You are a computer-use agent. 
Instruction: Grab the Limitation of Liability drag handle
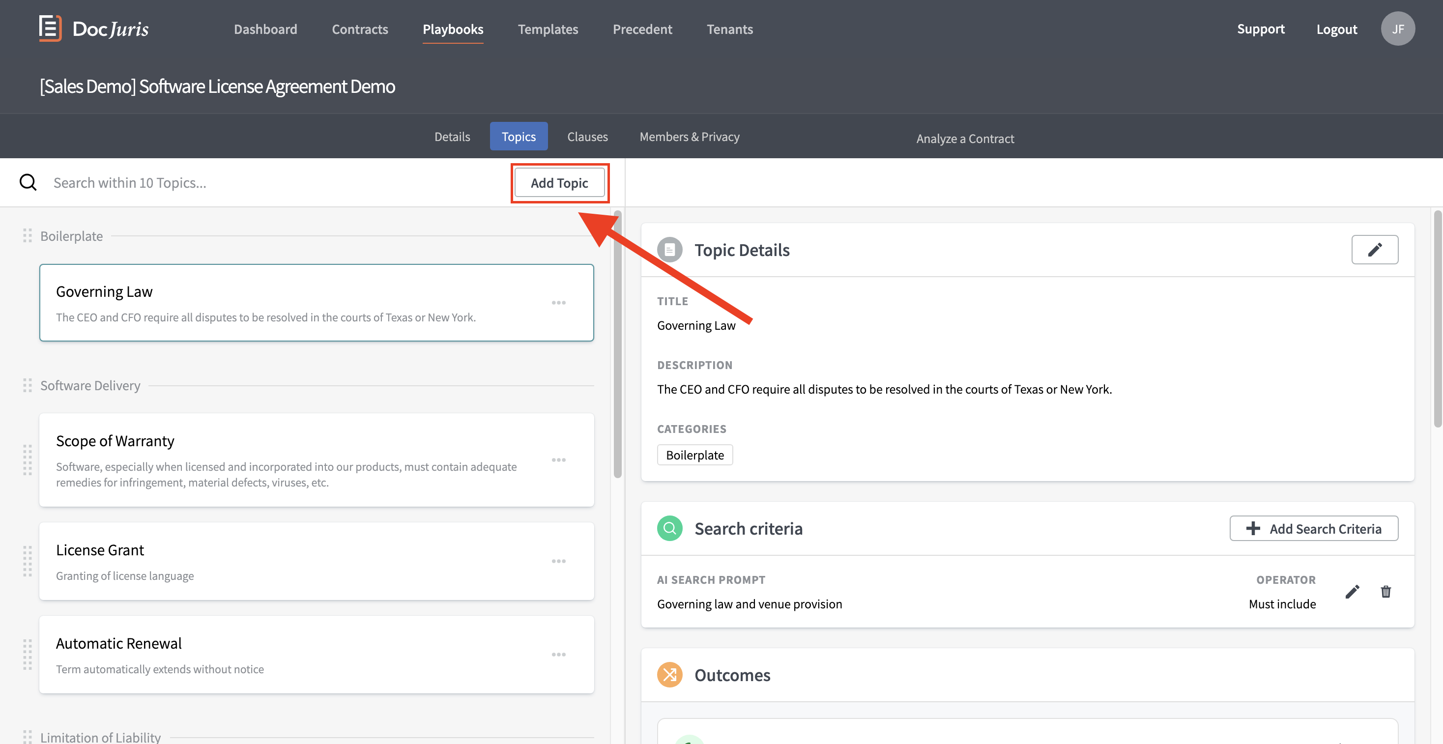28,736
